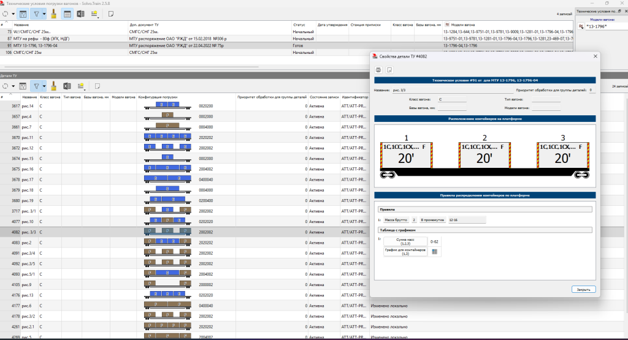Viewport: 628px width, 340px height.
Task: Export top table to Excel
Action: [80, 14]
